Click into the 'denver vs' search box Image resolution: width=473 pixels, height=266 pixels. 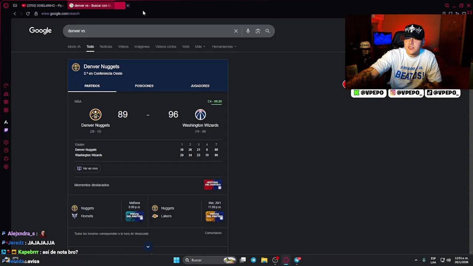148,31
